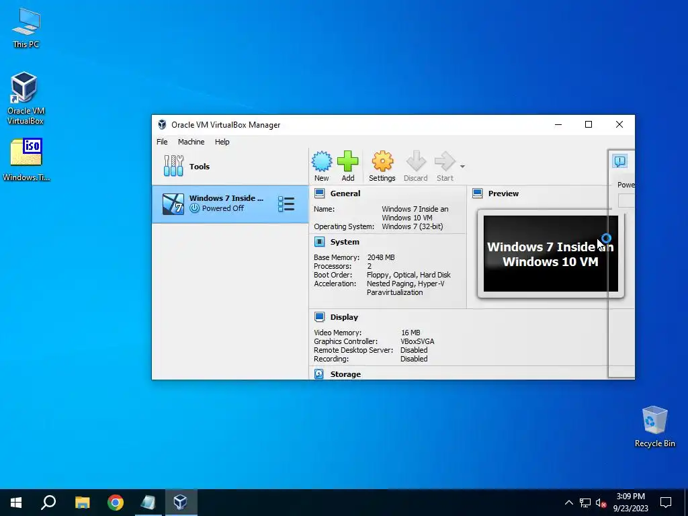Click the Remote Desktop Server Disabled value
Image resolution: width=688 pixels, height=516 pixels.
414,350
